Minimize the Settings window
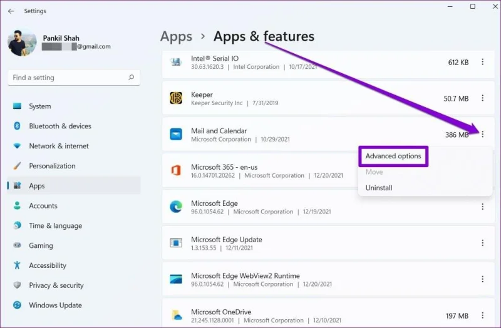The width and height of the screenshot is (501, 328). [x=450, y=6]
